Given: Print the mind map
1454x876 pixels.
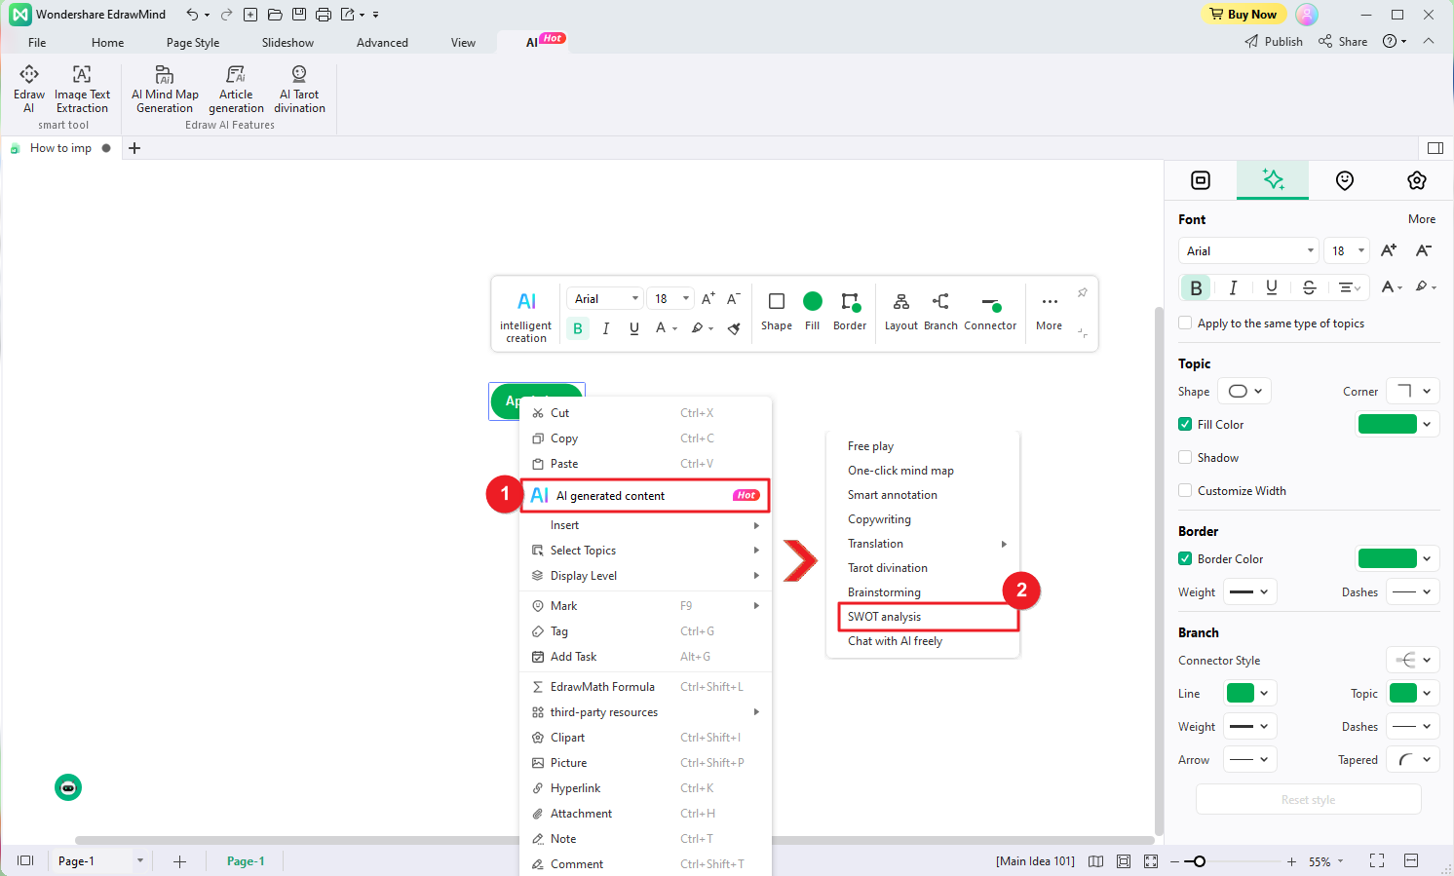Looking at the screenshot, I should 324,15.
